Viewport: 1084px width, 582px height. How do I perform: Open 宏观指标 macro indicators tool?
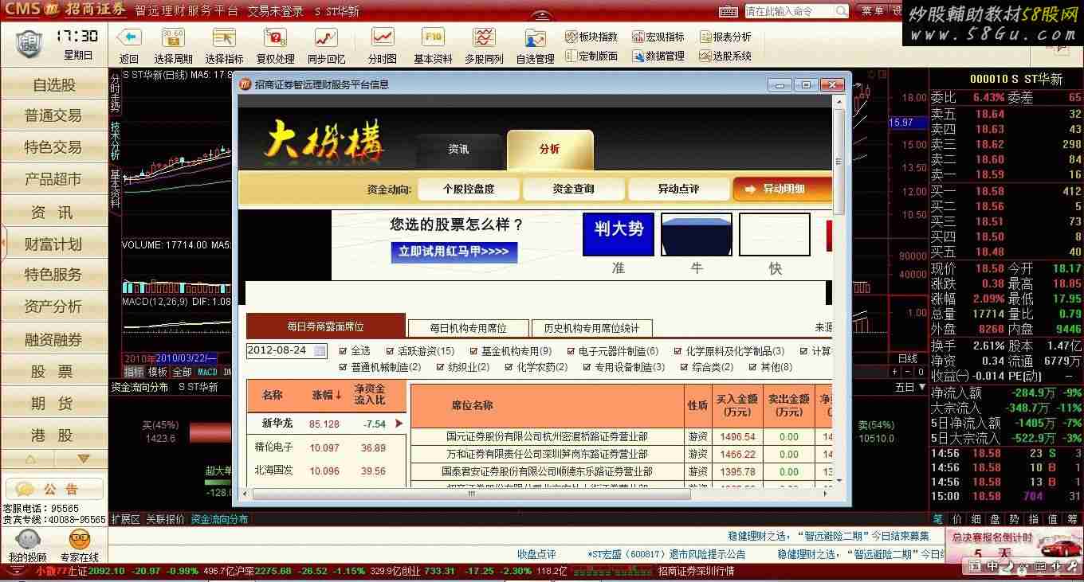pyautogui.click(x=658, y=37)
